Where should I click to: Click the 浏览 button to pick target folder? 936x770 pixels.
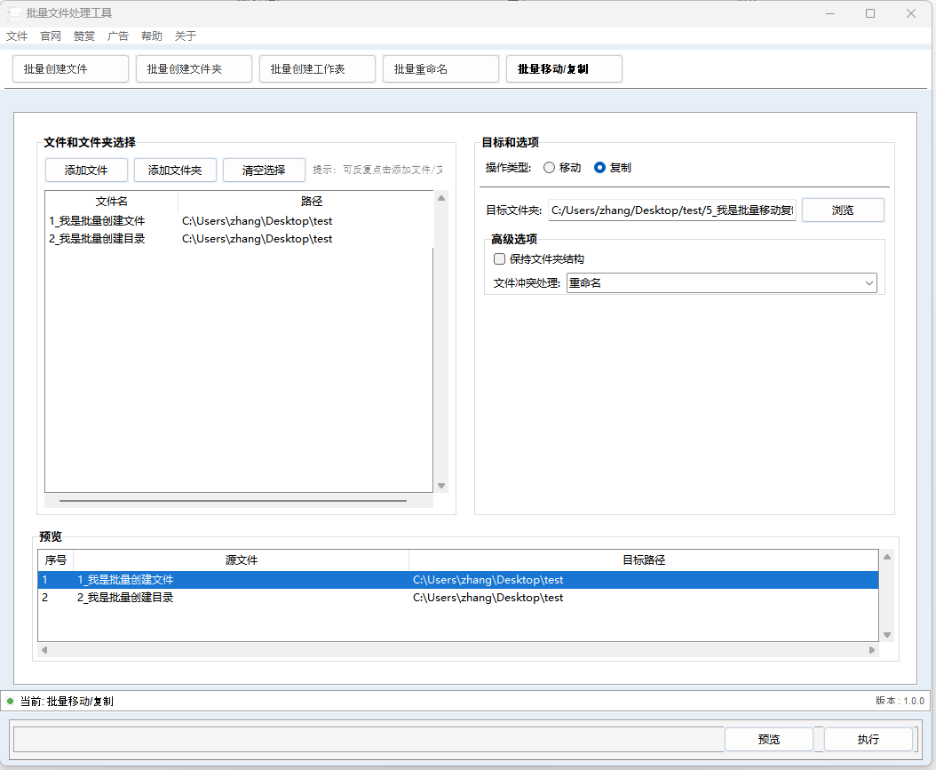coord(842,210)
